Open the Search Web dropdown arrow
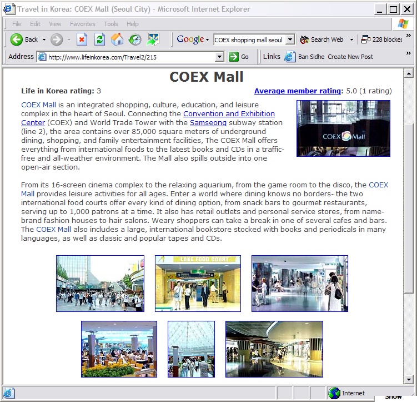 [351, 39]
